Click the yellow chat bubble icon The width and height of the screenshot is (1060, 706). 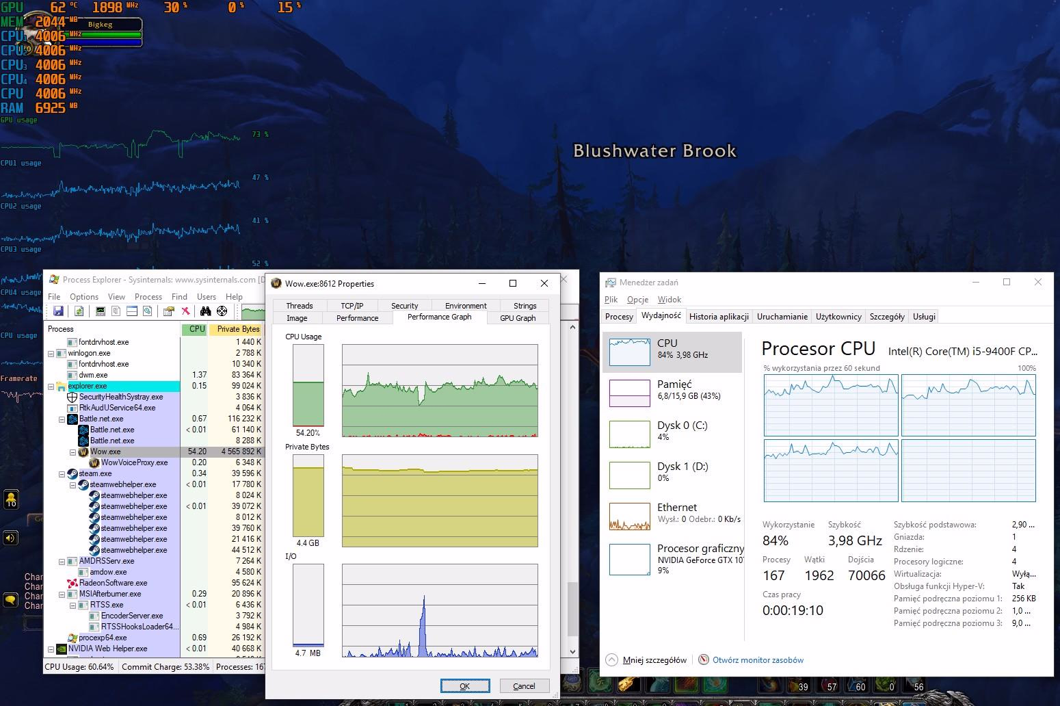(x=10, y=600)
